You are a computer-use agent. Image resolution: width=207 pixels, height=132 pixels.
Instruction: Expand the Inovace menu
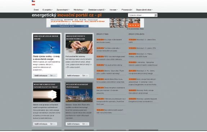coord(114,10)
